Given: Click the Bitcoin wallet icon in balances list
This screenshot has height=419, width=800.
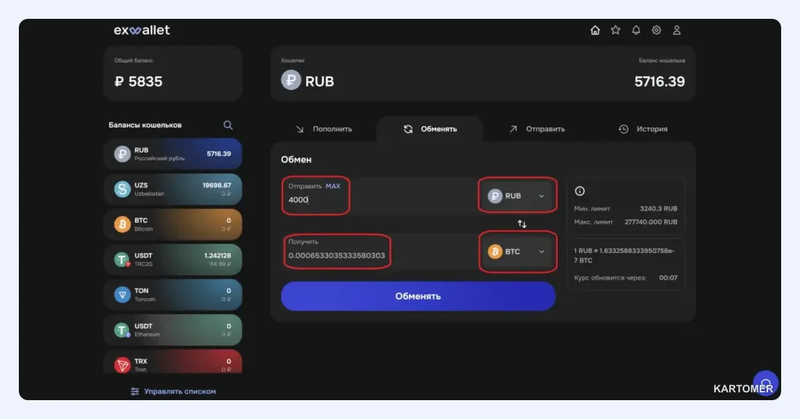Looking at the screenshot, I should [x=123, y=224].
